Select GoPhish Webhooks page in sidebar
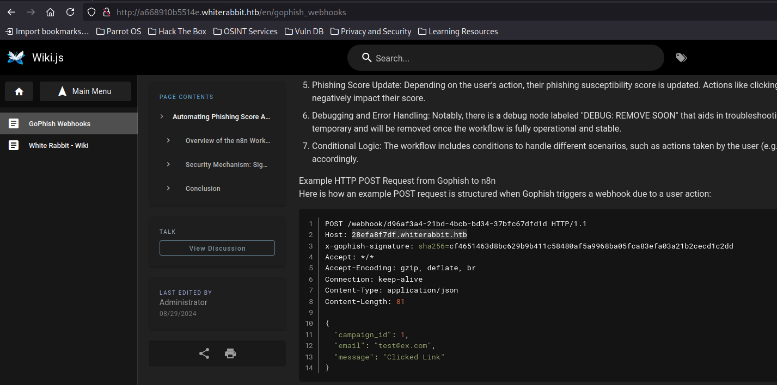Viewport: 777px width, 385px height. (59, 123)
